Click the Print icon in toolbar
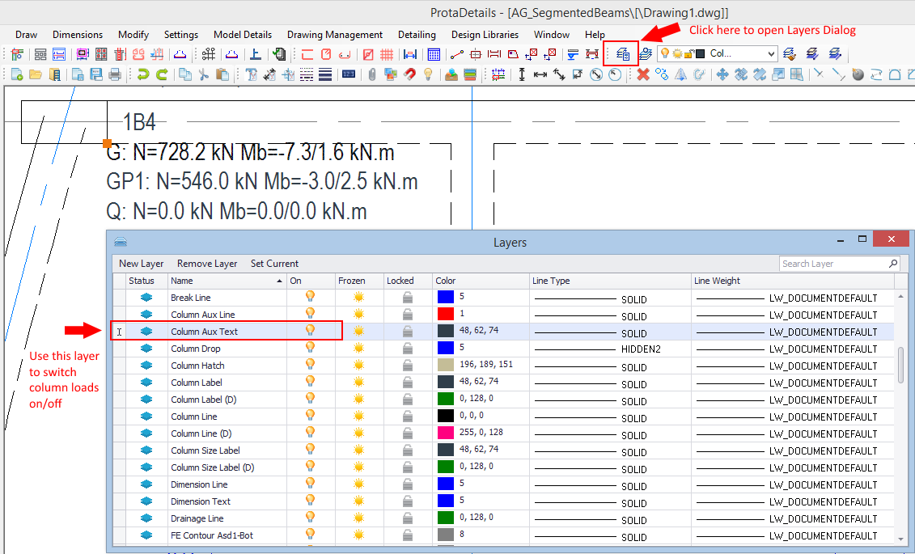Viewport: 915px width, 554px height. click(115, 74)
